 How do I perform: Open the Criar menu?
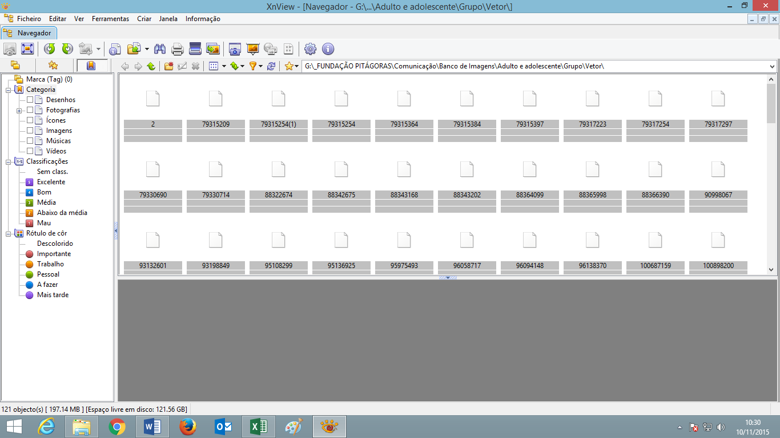coord(144,19)
